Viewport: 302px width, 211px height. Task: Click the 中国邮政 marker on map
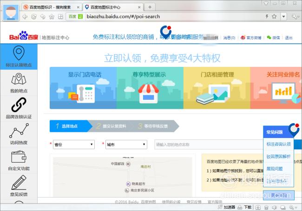point(128,164)
